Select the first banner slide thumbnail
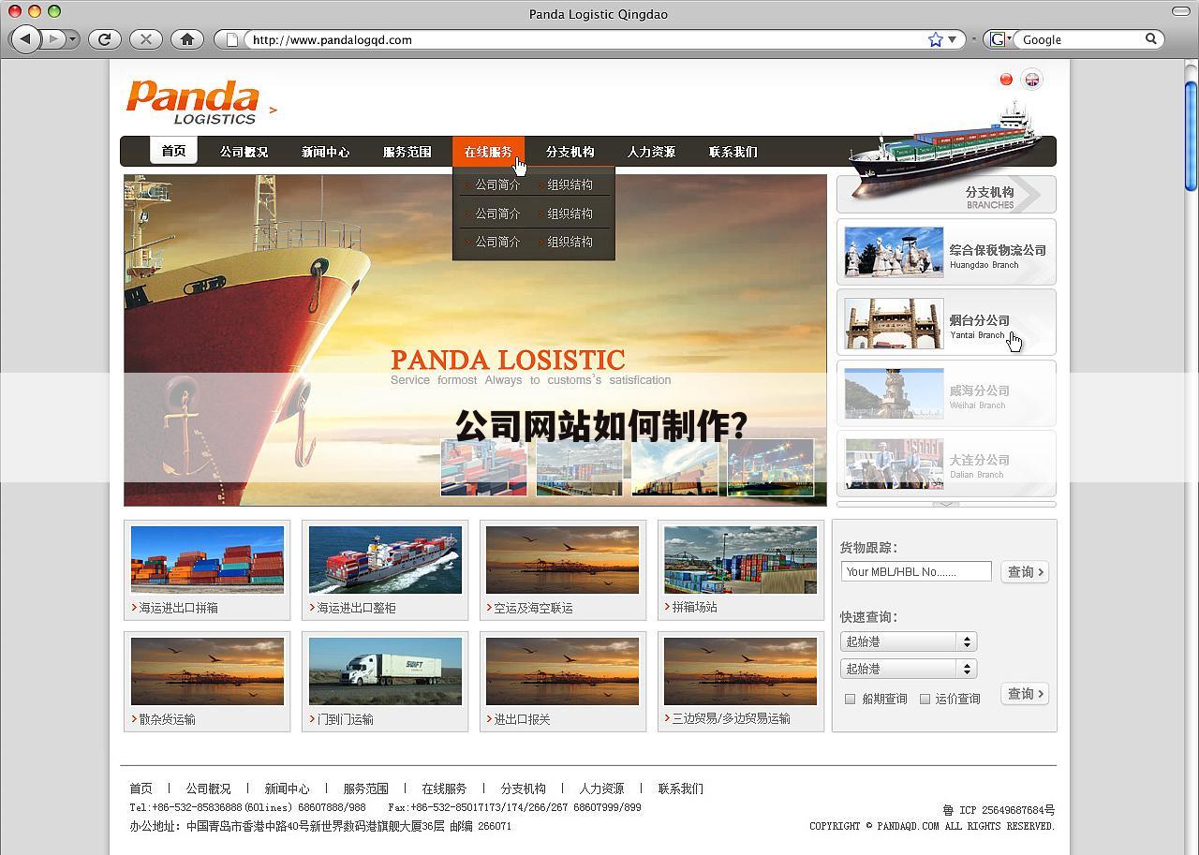Screen dimensions: 1199x855 tap(483, 467)
